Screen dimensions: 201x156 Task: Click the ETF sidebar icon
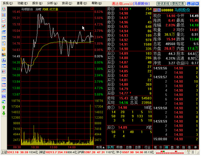pyautogui.click(x=4, y=72)
